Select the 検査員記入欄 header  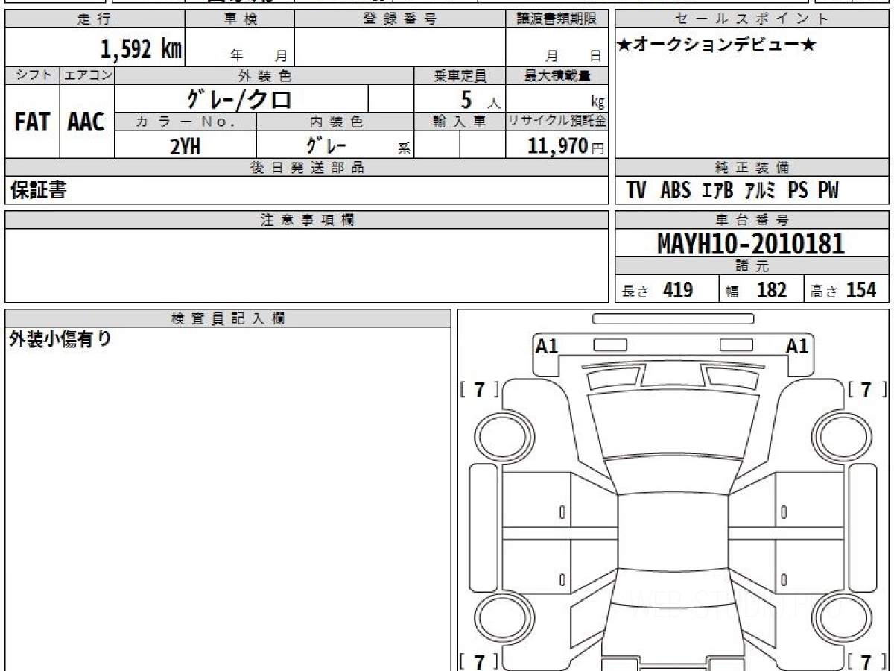(x=228, y=318)
